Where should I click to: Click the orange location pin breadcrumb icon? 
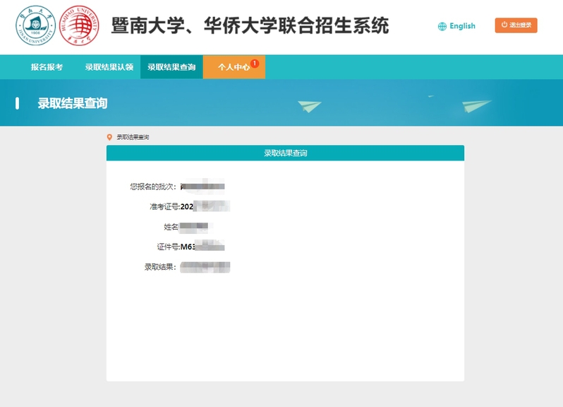coord(109,137)
